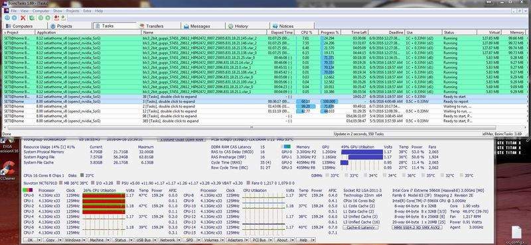The height and width of the screenshot is (245, 531).
Task: Sort by the Application column header
Action: click(88, 32)
